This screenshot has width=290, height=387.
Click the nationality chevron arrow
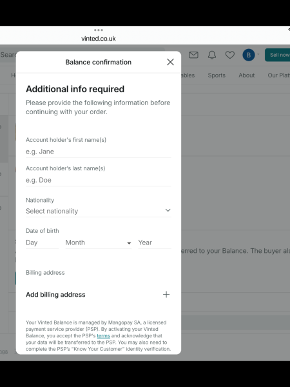(168, 210)
